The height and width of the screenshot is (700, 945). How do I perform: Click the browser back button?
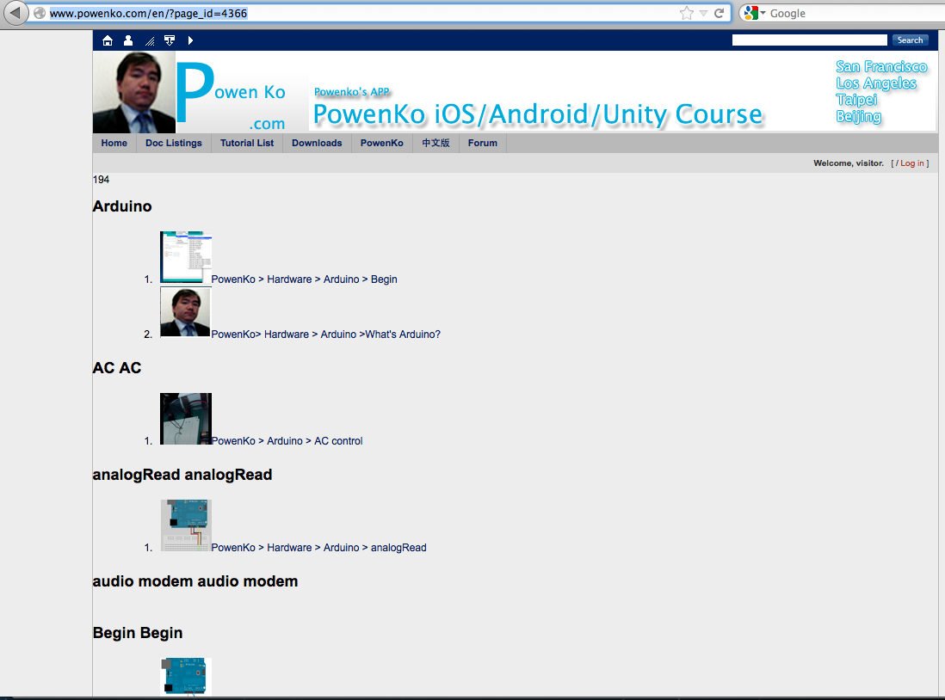[x=15, y=13]
